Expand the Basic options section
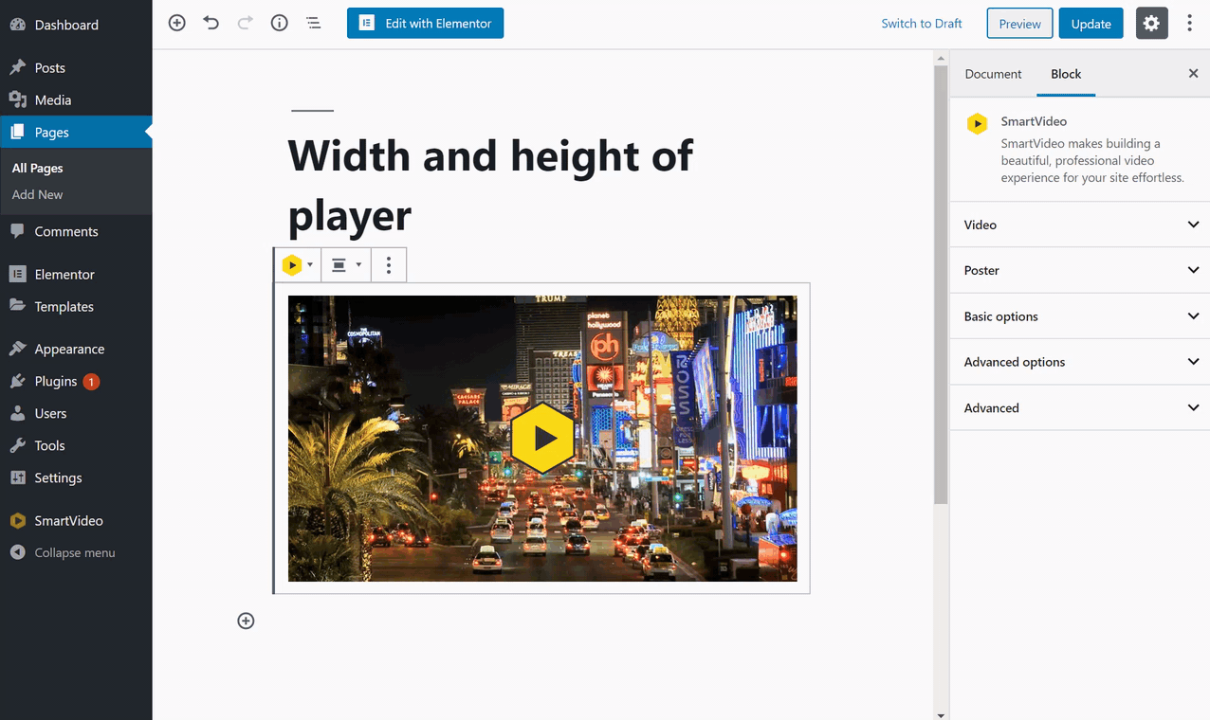Viewport: 1210px width, 720px height. pos(1080,316)
